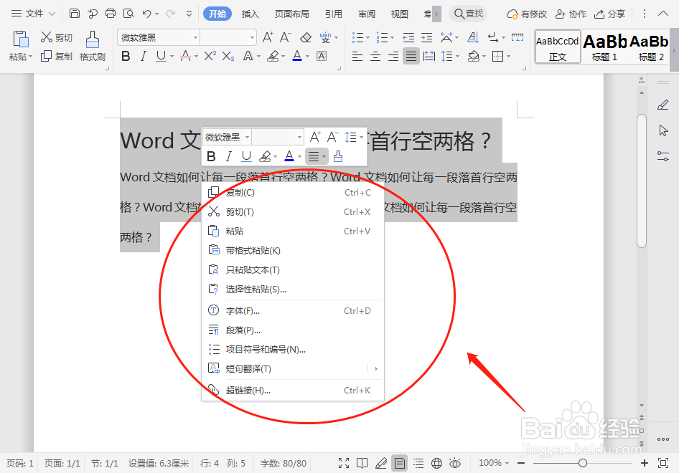Click the Print Preview icon
The image size is (679, 473).
click(128, 14)
